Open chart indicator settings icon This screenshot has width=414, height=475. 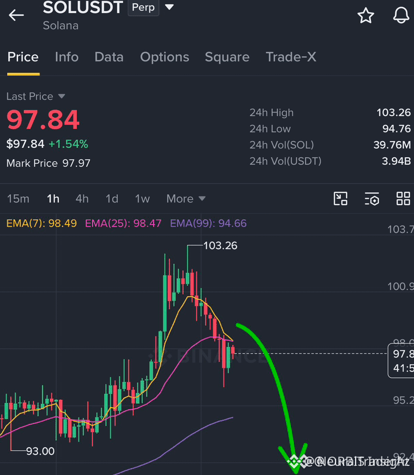(x=371, y=199)
